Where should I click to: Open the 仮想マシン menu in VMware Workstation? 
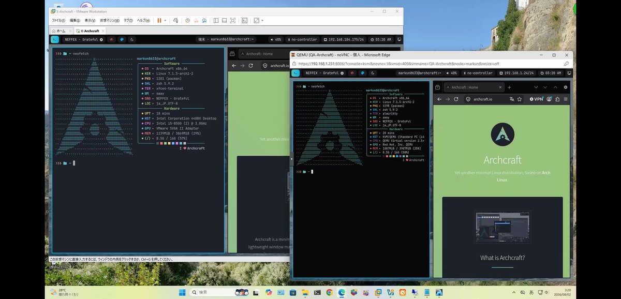tap(110, 21)
